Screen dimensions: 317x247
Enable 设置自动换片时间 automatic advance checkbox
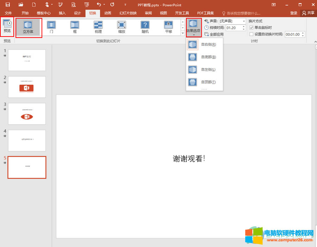[252, 34]
